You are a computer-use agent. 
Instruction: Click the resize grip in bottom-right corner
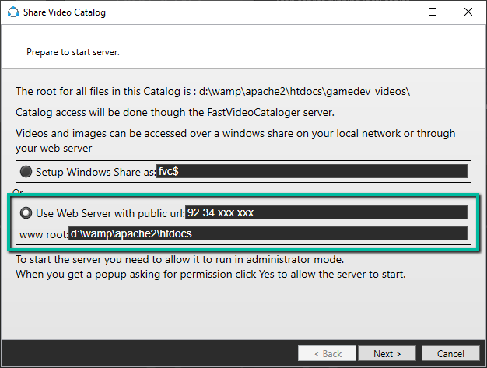coord(482,363)
